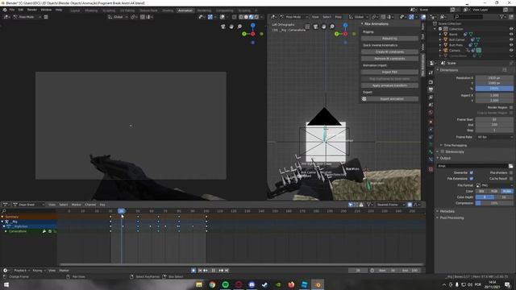Collapse the Rbx Animations panel

click(x=362, y=24)
